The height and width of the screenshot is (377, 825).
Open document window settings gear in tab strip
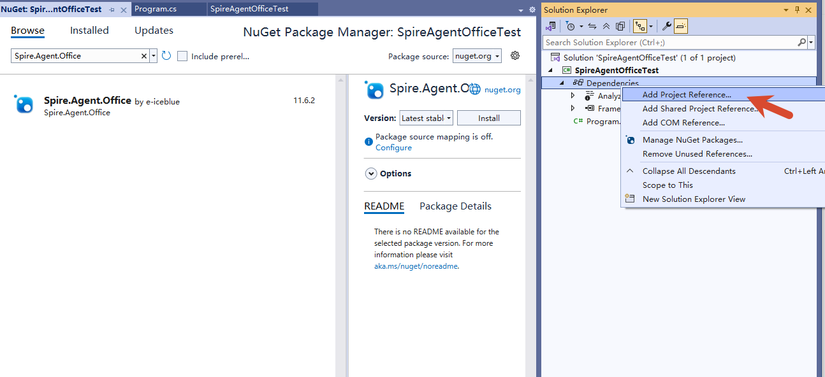coord(532,10)
